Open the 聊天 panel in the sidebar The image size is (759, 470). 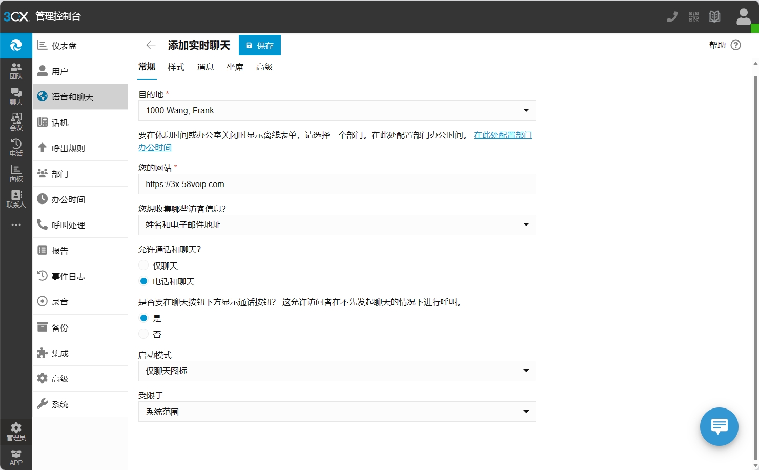(x=16, y=96)
